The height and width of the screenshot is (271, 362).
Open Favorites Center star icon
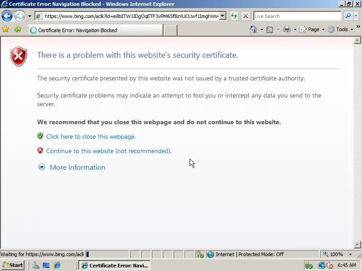coord(6,29)
